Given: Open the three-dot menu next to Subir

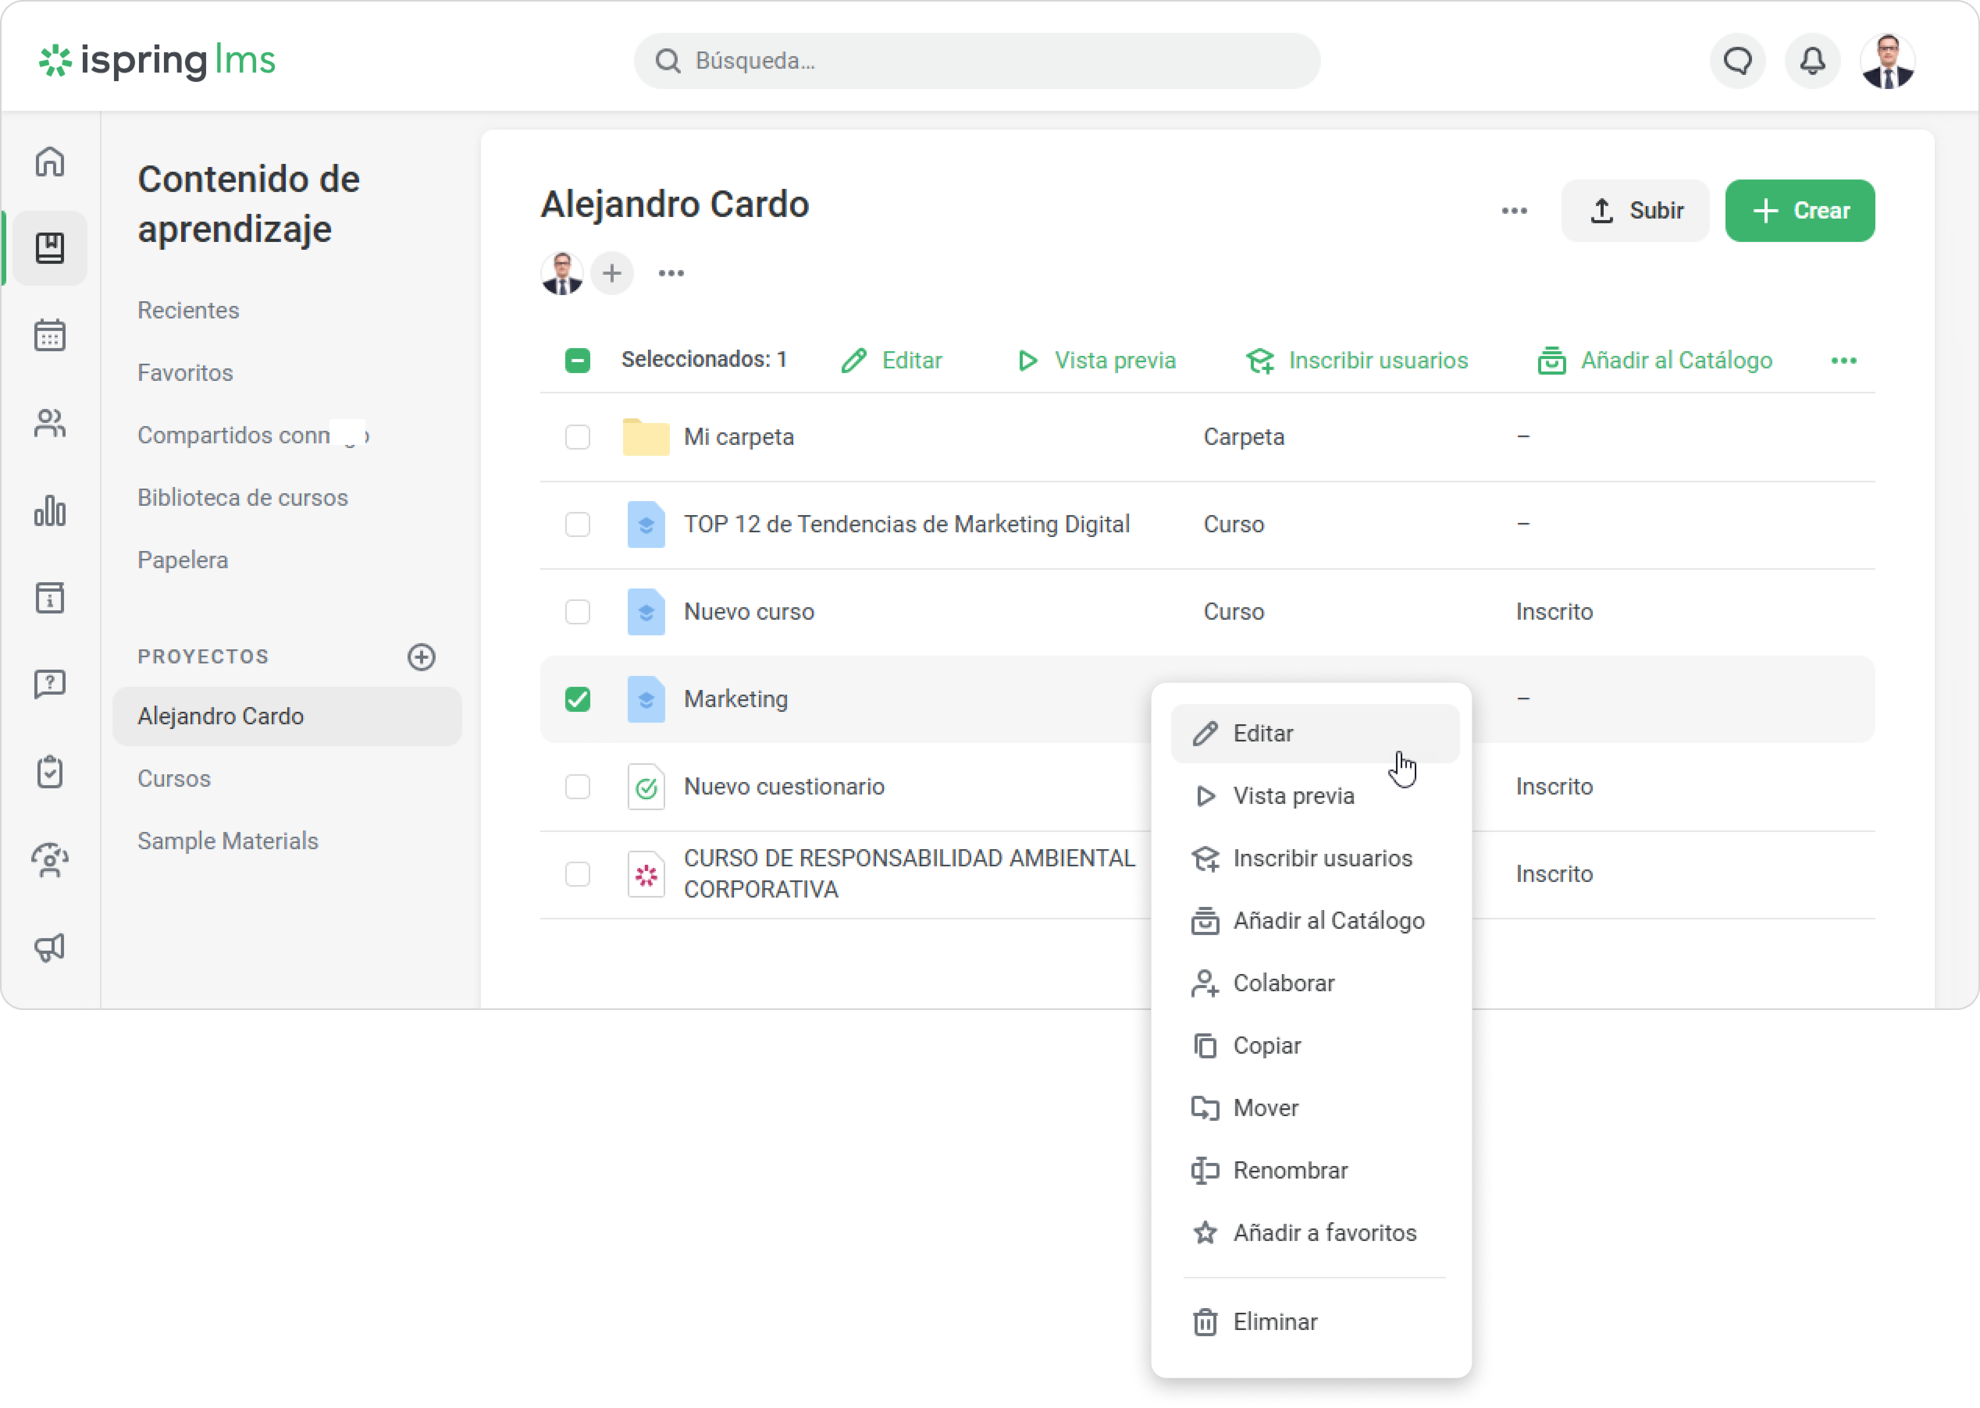Looking at the screenshot, I should tap(1514, 211).
